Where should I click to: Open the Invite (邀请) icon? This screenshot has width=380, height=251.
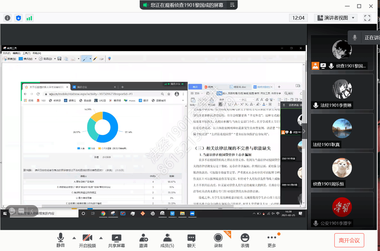tap(143, 241)
